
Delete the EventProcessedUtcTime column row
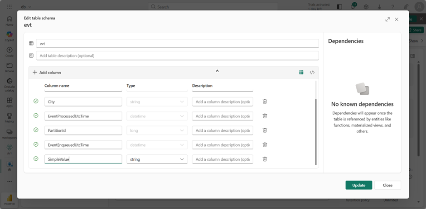pyautogui.click(x=265, y=116)
